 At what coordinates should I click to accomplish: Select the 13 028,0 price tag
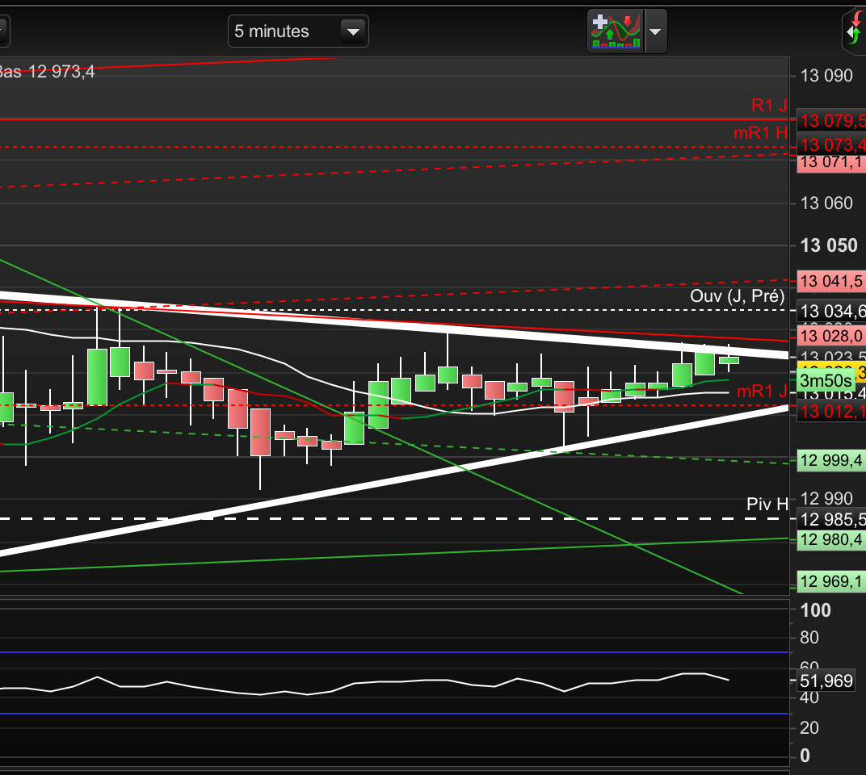pyautogui.click(x=831, y=336)
